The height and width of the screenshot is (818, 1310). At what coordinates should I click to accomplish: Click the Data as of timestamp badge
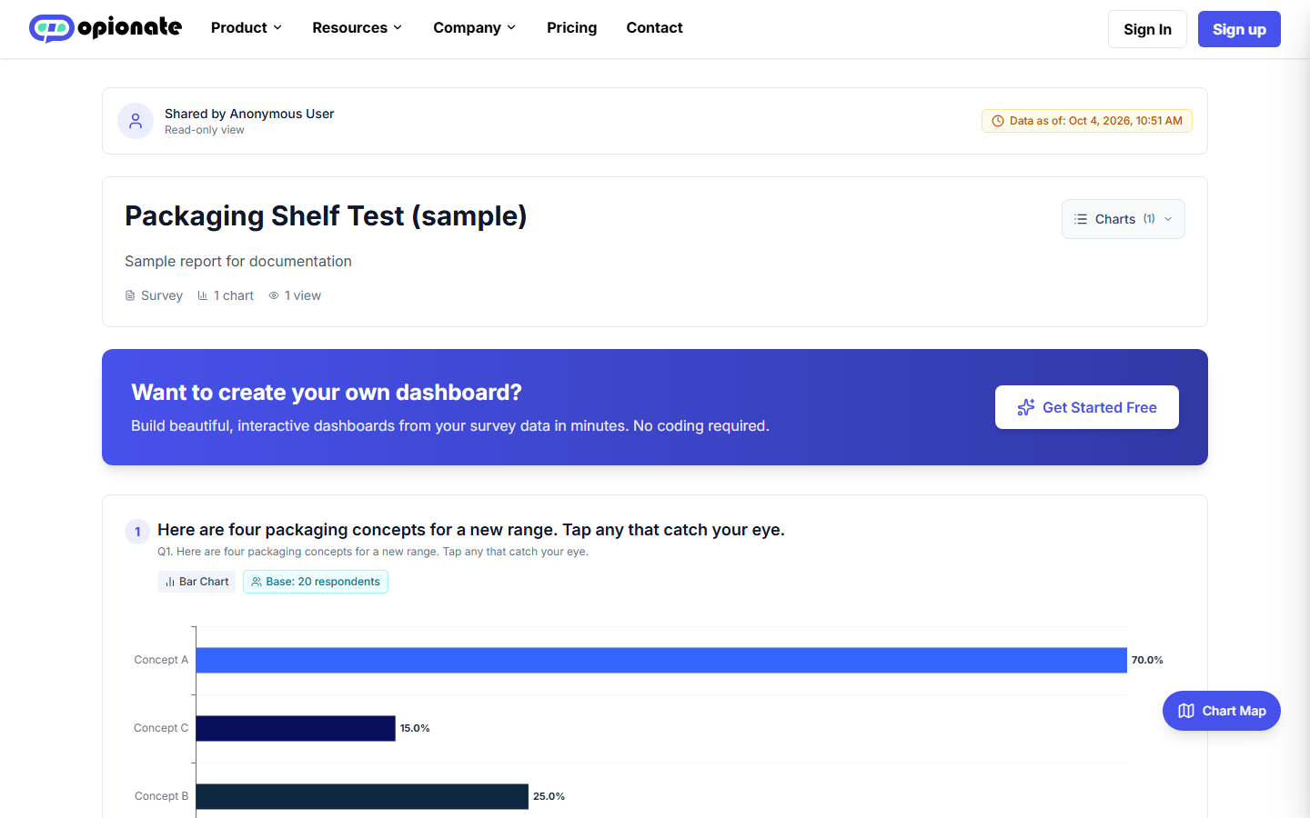[1087, 121]
